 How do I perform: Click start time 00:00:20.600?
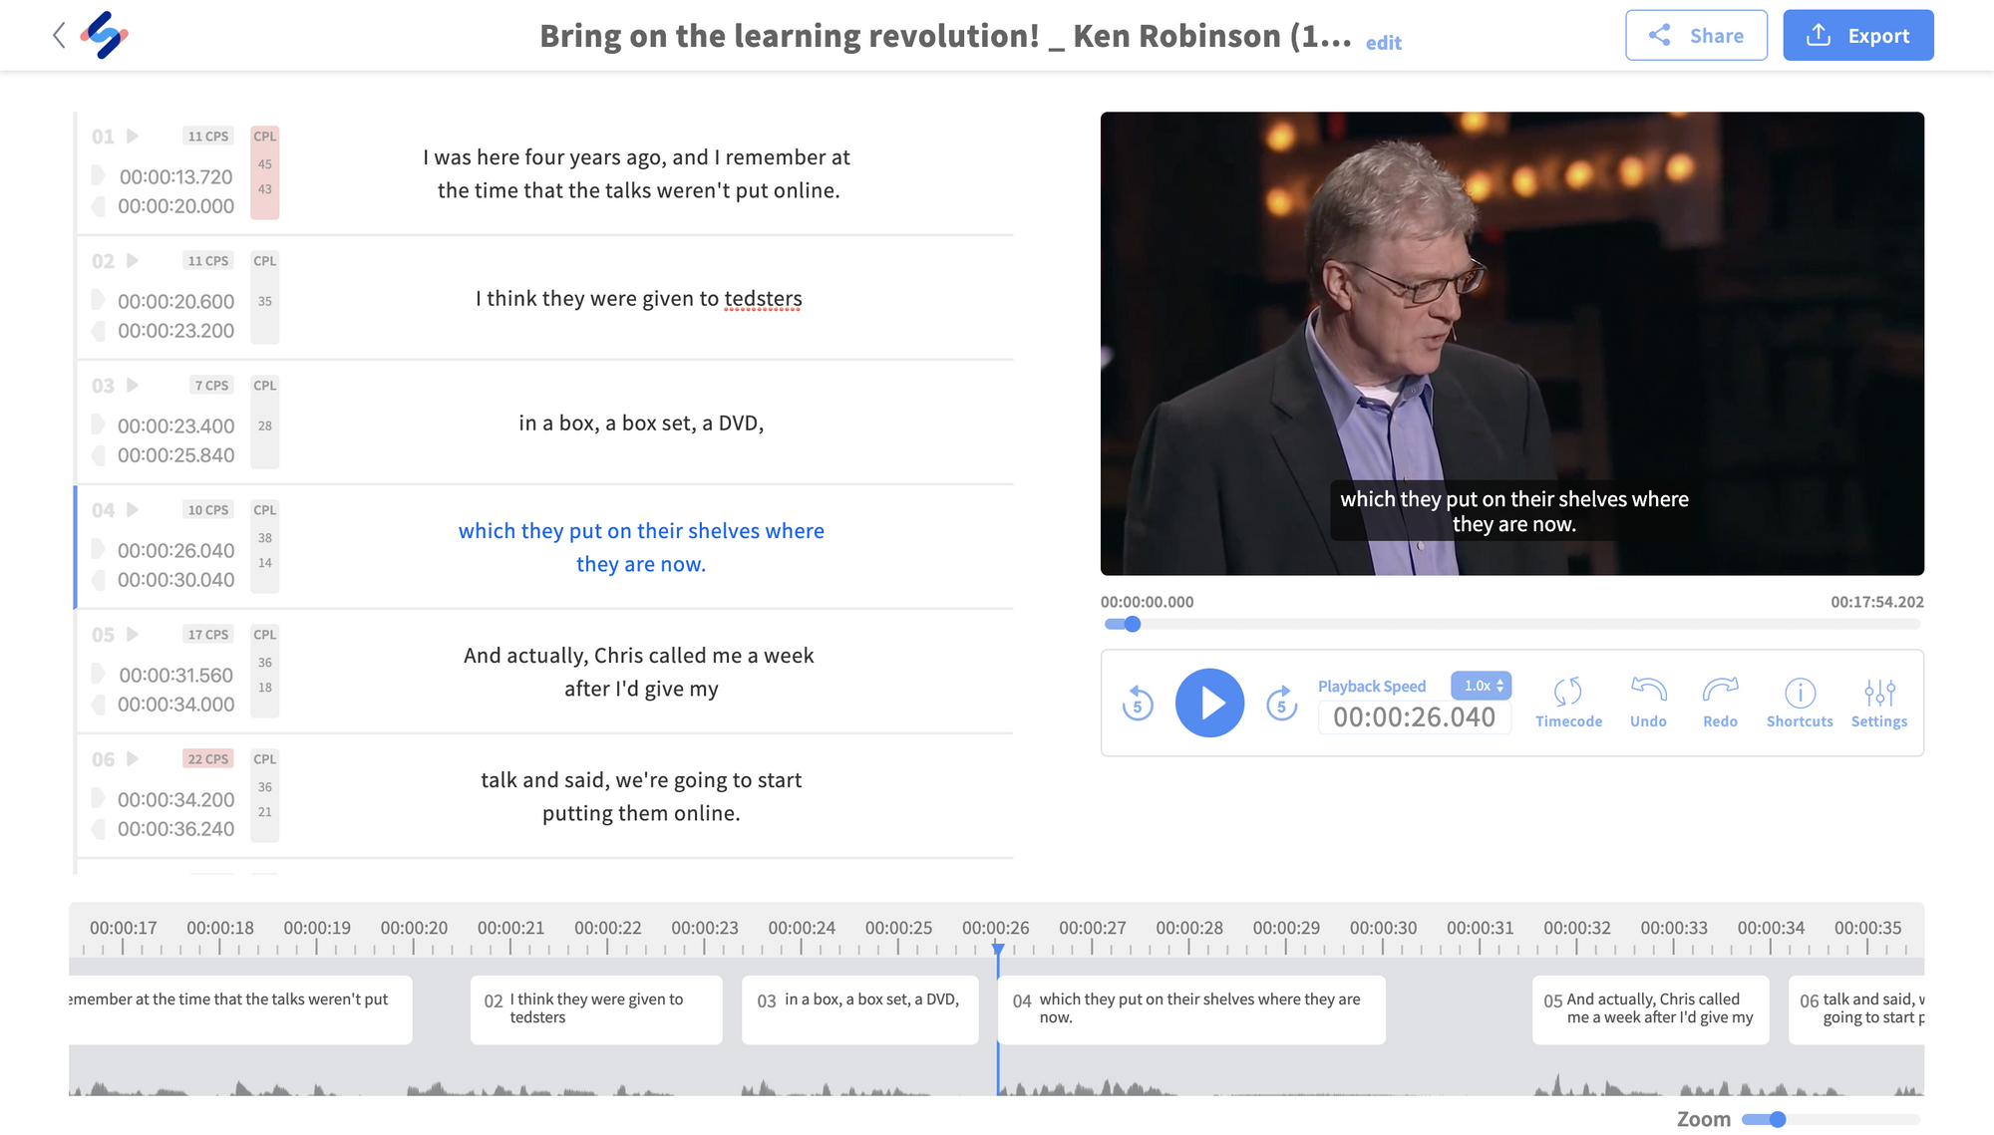click(x=175, y=302)
